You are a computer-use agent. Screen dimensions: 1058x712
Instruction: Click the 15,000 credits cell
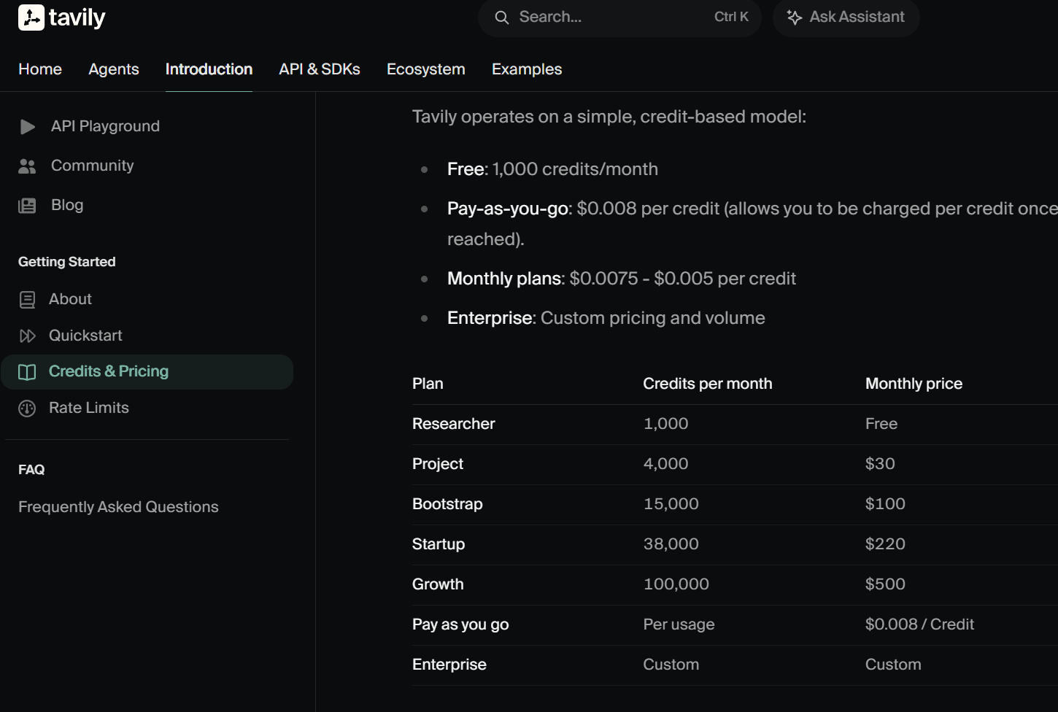[671, 504]
